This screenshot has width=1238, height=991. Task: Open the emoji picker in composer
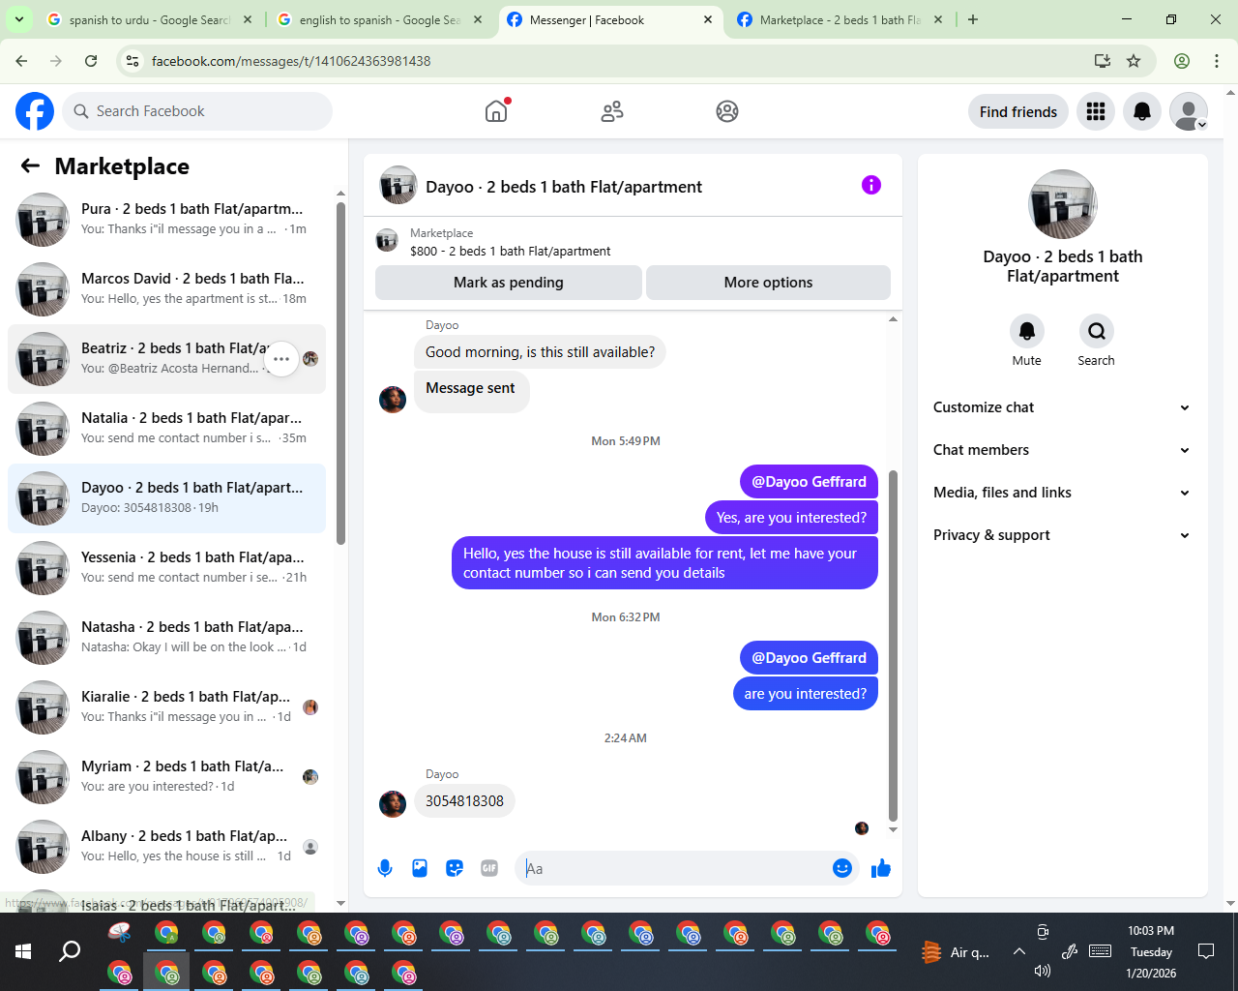point(842,868)
